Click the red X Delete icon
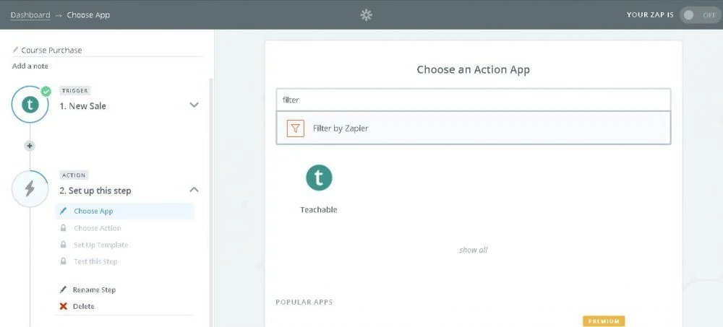Image resolution: width=723 pixels, height=327 pixels. [64, 306]
